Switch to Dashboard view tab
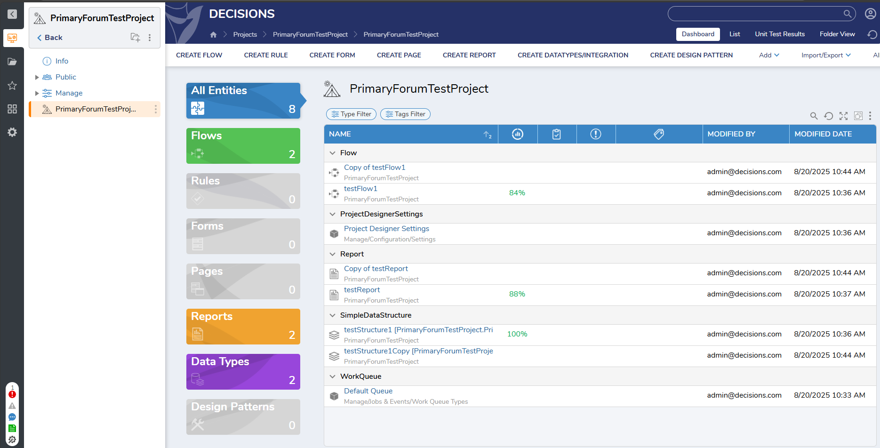Image resolution: width=880 pixels, height=448 pixels. (698, 34)
